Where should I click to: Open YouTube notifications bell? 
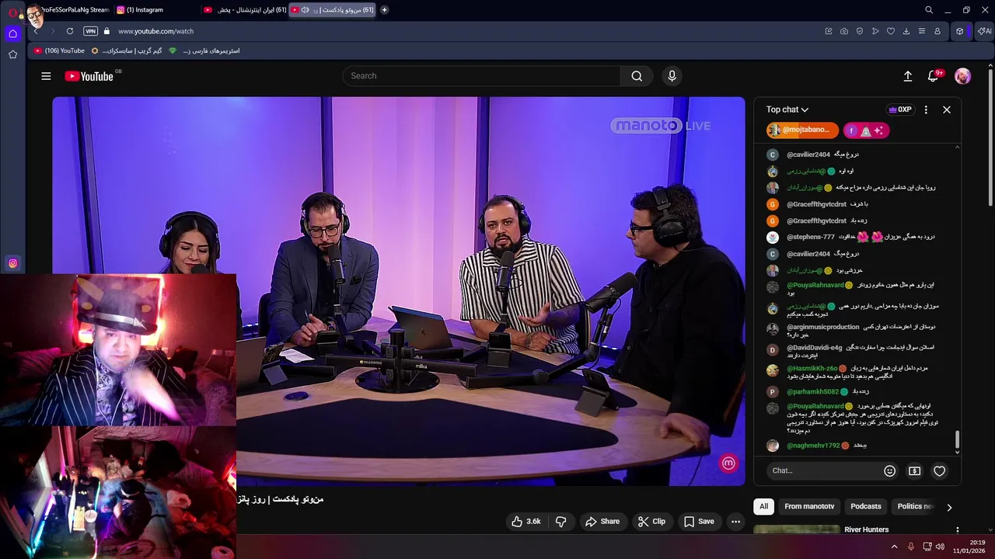[x=934, y=76]
